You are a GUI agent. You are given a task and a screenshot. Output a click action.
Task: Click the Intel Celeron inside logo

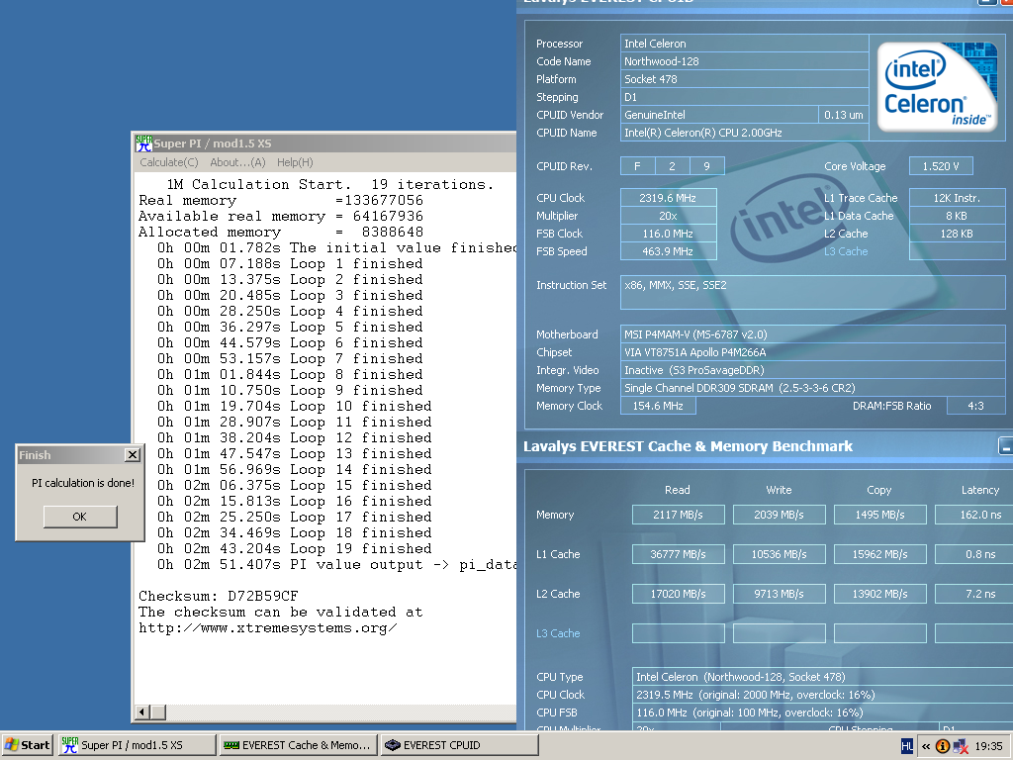pos(938,86)
